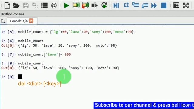
Task: Run the selection or current line
Action: click(95, 5)
